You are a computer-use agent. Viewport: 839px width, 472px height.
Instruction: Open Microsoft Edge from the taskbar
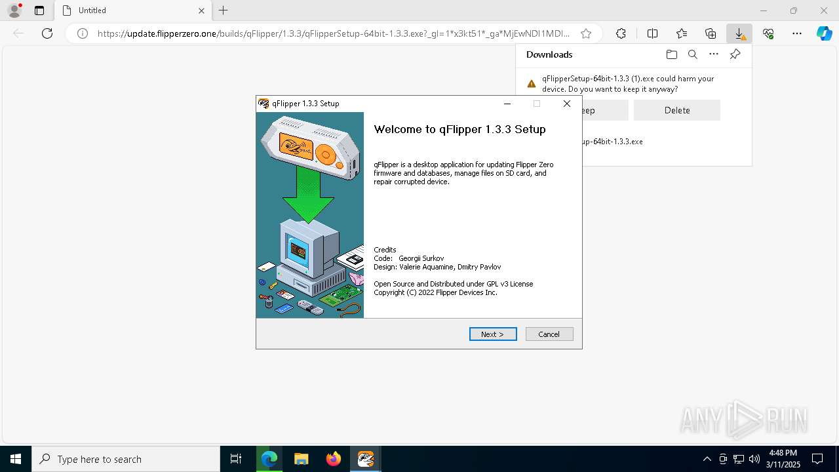click(x=269, y=459)
